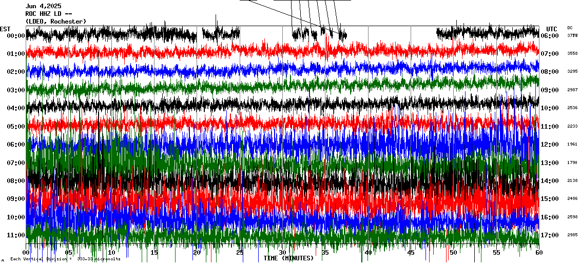Click the vertical division microvolts caption

(x=65, y=259)
